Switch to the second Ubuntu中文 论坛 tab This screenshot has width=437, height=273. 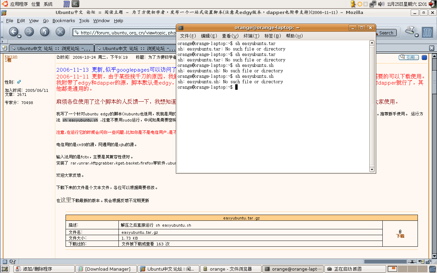135,48
